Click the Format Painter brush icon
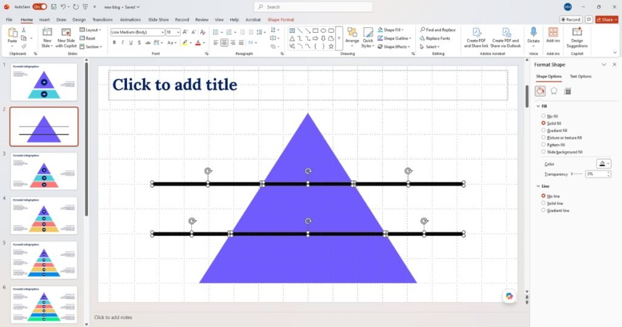This screenshot has width=622, height=327. pyautogui.click(x=24, y=46)
